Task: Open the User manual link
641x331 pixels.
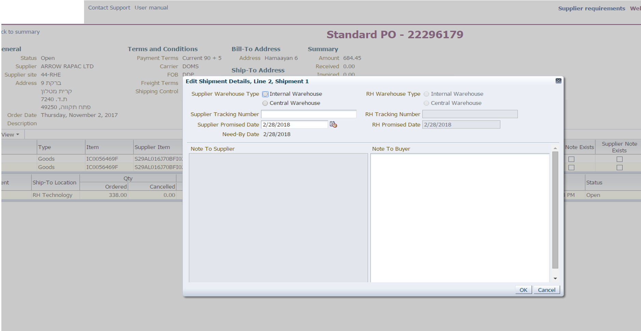Action: pyautogui.click(x=151, y=8)
